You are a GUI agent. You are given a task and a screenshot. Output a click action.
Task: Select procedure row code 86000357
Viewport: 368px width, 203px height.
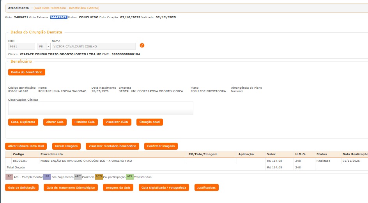point(20,161)
